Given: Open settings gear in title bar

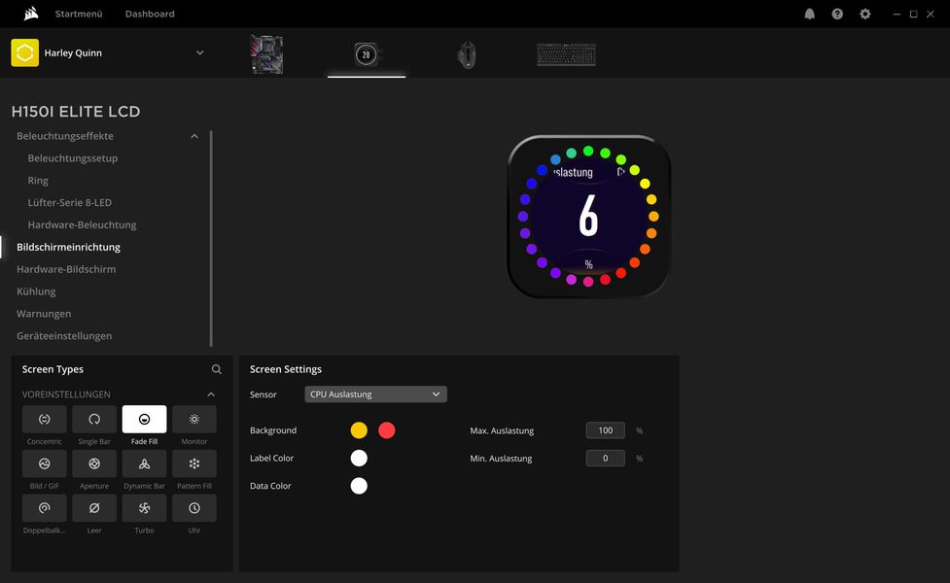Looking at the screenshot, I should click(x=865, y=14).
